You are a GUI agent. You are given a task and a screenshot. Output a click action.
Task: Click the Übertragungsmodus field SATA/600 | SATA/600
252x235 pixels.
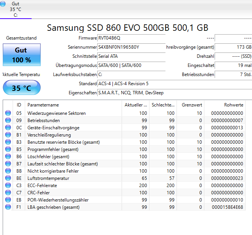(x=131, y=65)
